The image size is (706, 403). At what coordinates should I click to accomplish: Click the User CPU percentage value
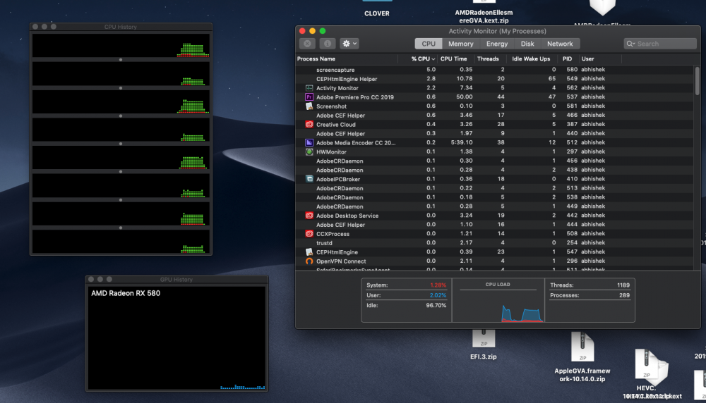(438, 295)
